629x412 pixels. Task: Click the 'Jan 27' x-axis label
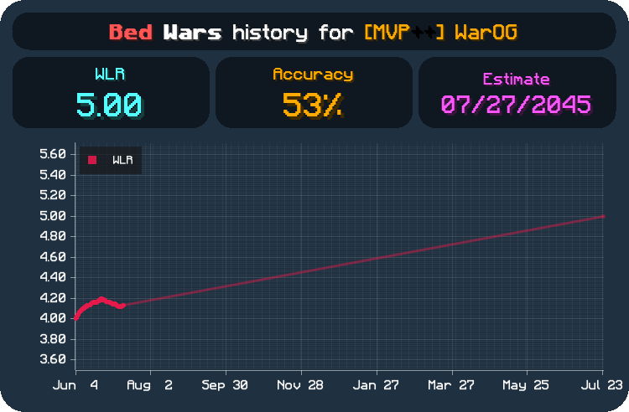(x=376, y=385)
